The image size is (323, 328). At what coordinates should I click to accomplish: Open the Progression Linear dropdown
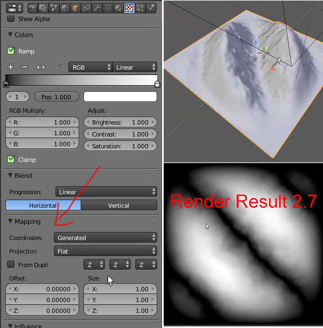(x=106, y=192)
